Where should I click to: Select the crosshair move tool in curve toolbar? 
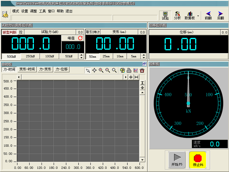pos(94,71)
